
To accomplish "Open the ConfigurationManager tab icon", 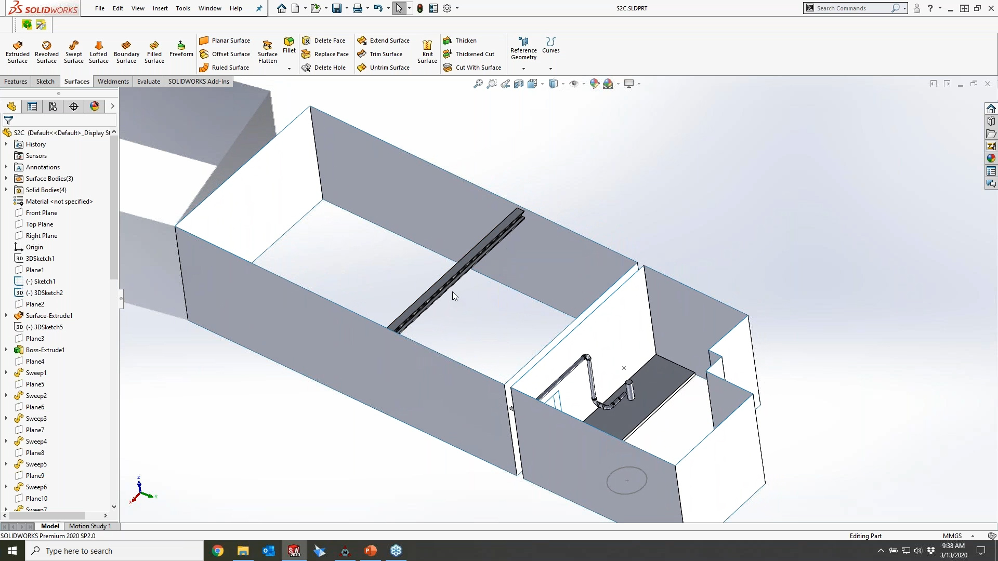I will tap(53, 106).
